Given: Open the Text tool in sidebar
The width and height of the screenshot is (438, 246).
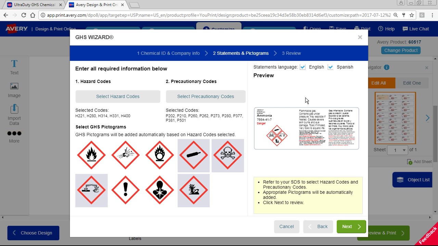Looking at the screenshot, I should (x=14, y=67).
